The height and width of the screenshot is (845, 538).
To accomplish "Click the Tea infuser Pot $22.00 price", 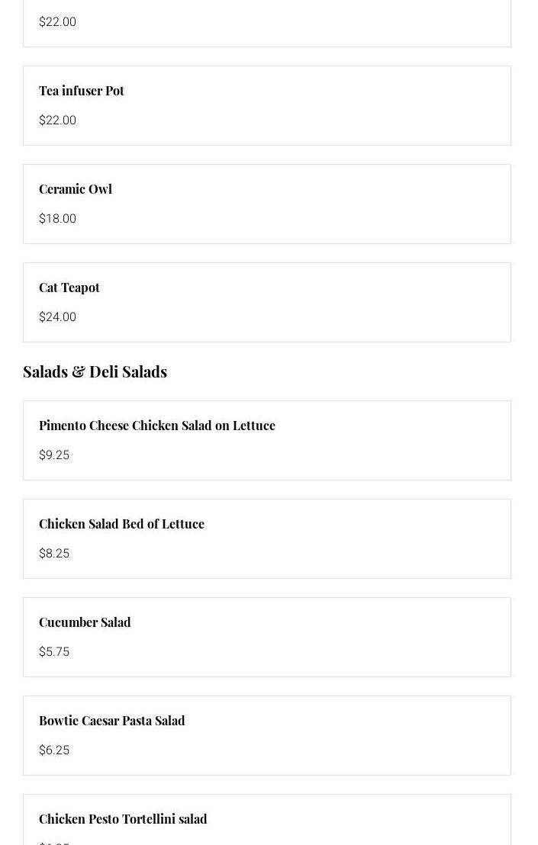I will [57, 120].
